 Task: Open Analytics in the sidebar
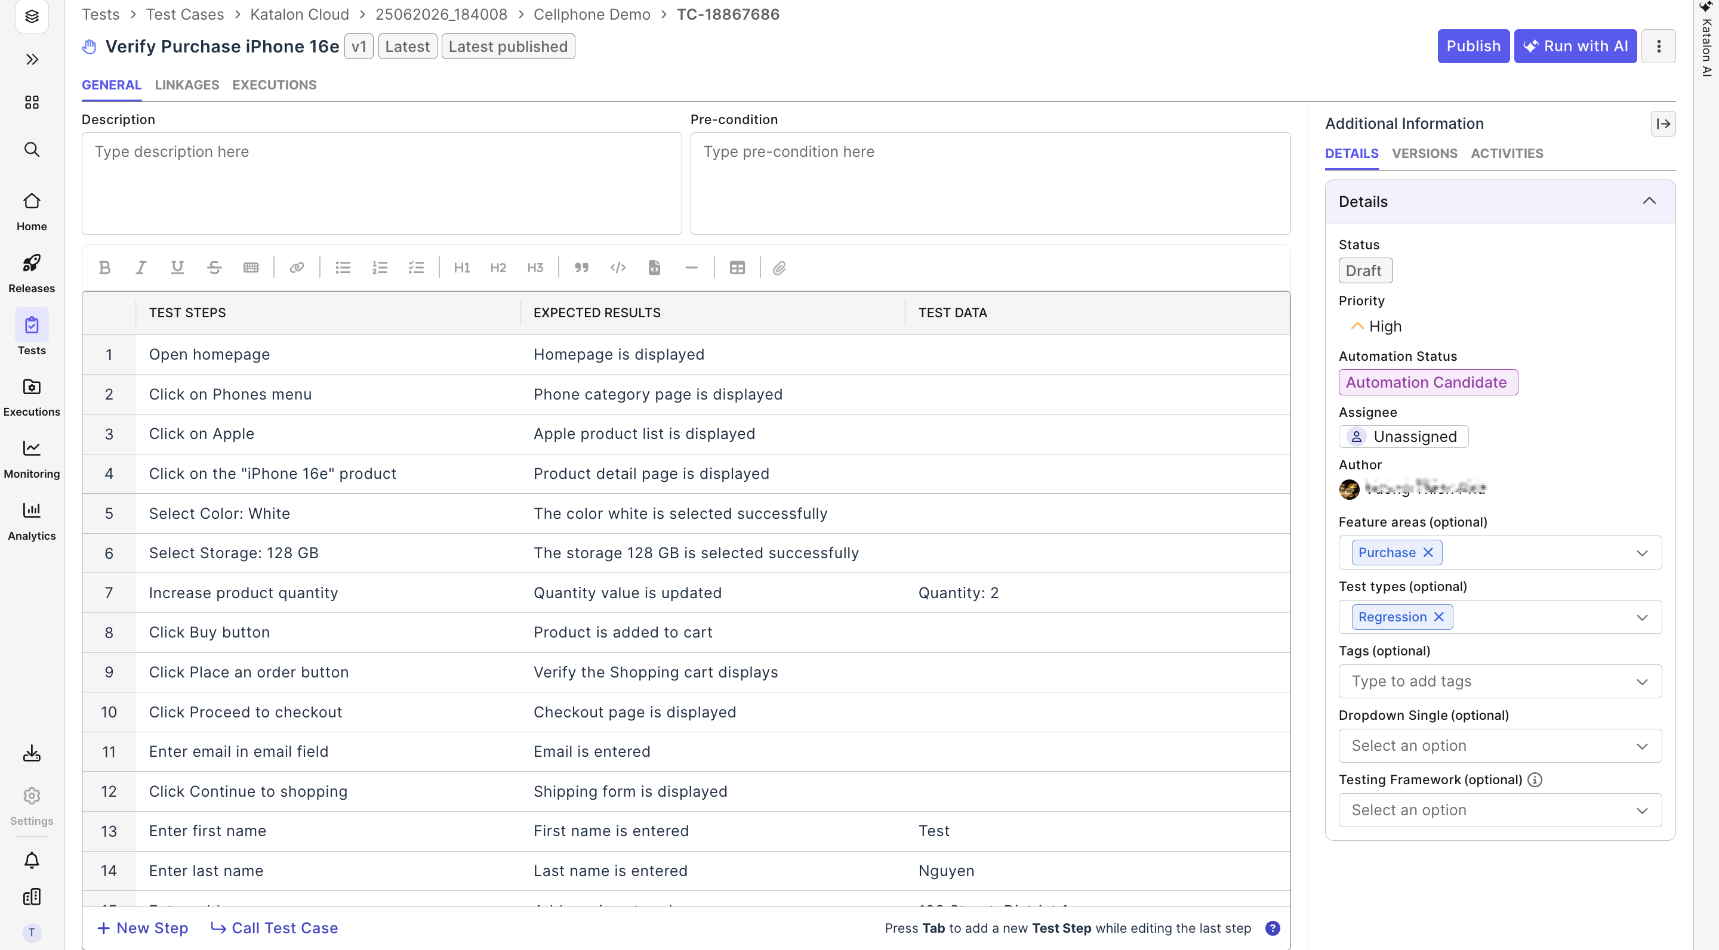[32, 521]
